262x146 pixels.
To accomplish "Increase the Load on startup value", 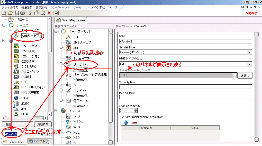I will point(136,109).
